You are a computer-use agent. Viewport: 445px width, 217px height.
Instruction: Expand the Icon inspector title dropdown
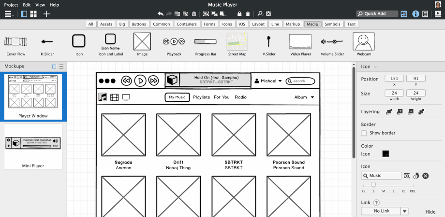pyautogui.click(x=375, y=67)
